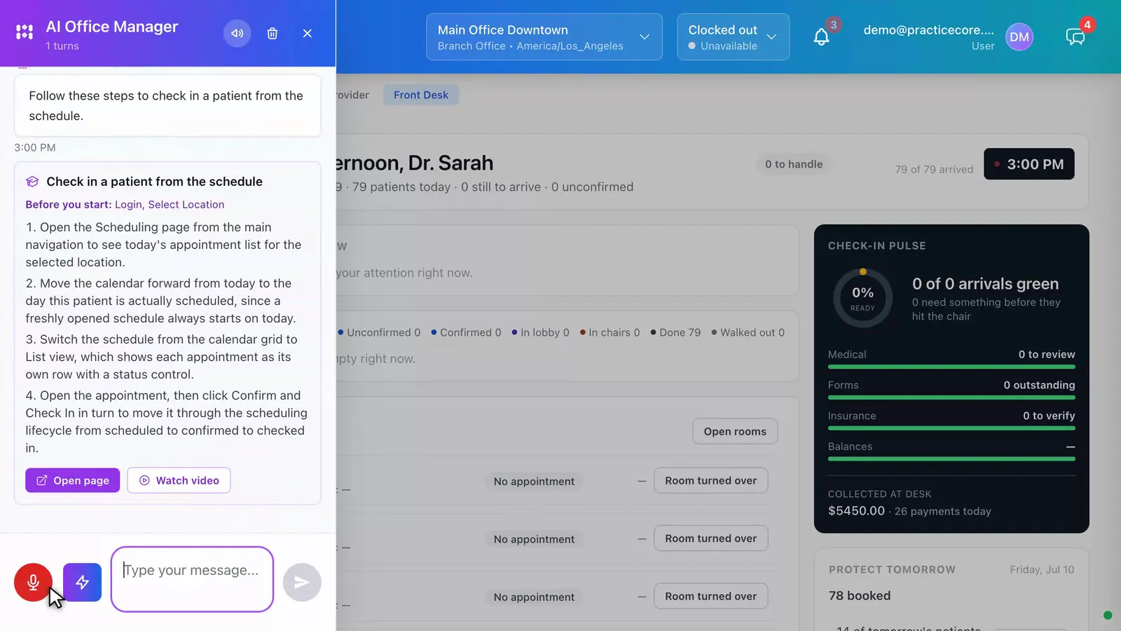Image resolution: width=1121 pixels, height=631 pixels.
Task: Select the Confirmed 0 status filter
Action: tap(466, 332)
